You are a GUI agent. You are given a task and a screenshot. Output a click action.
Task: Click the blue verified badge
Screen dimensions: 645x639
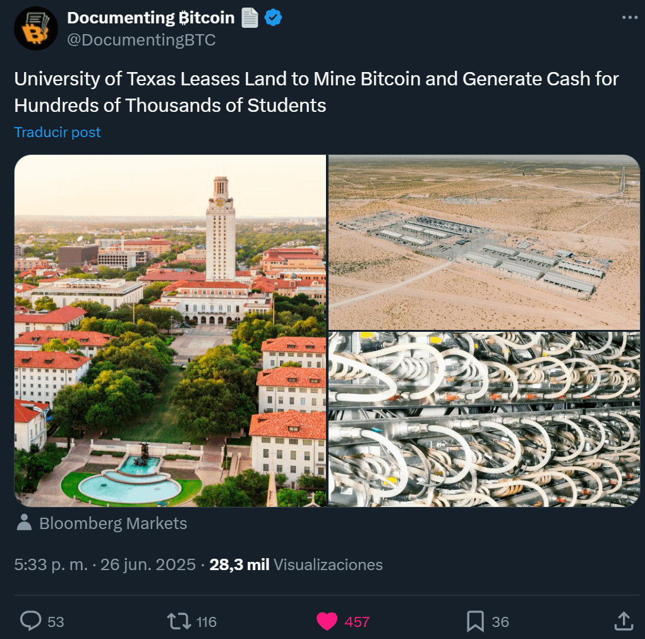(273, 18)
